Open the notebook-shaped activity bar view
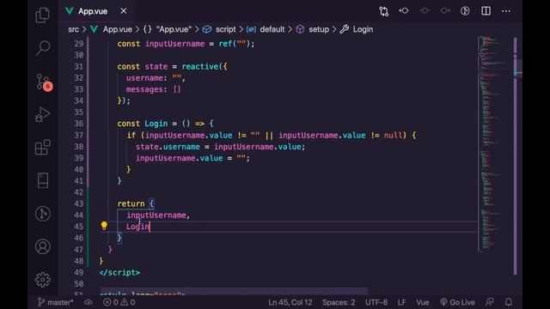 [43, 181]
